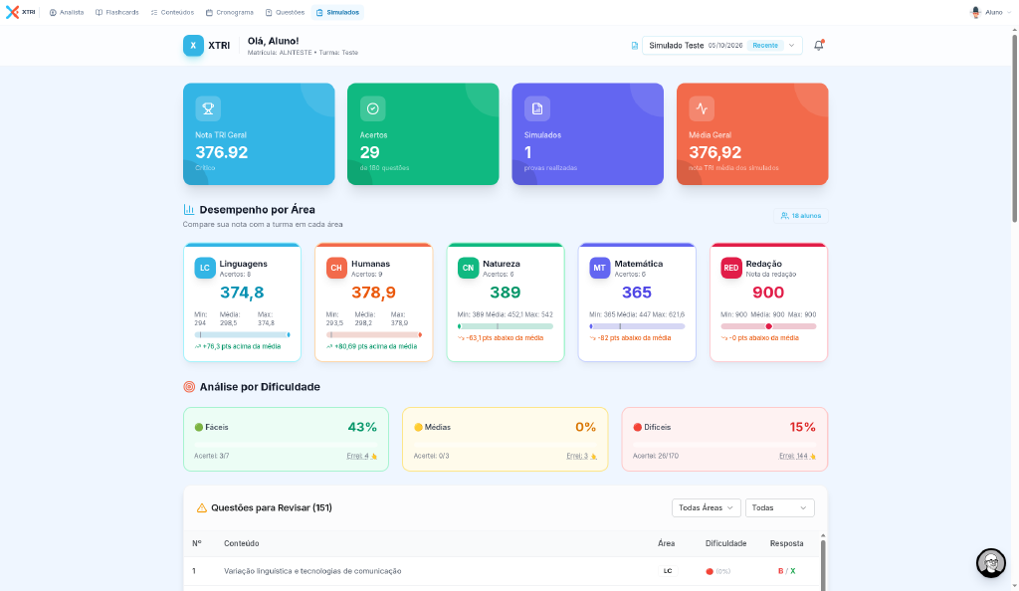Viewport: 1019px width, 591px height.
Task: Click the Conteúdo column header
Action: click(241, 543)
